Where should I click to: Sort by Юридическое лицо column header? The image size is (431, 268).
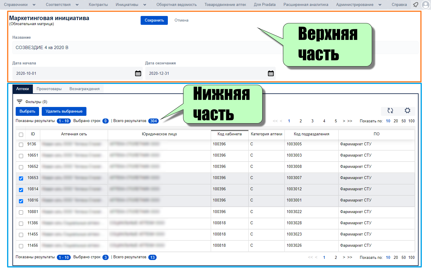(x=159, y=134)
